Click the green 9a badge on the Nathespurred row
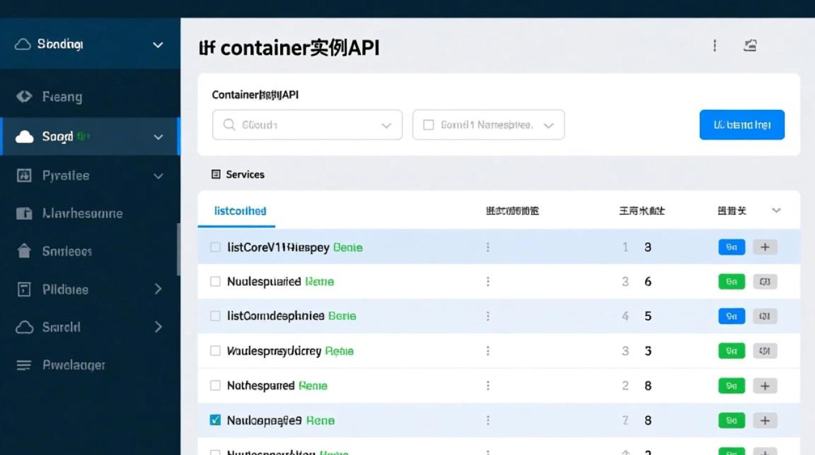This screenshot has height=455, width=815. [x=731, y=385]
